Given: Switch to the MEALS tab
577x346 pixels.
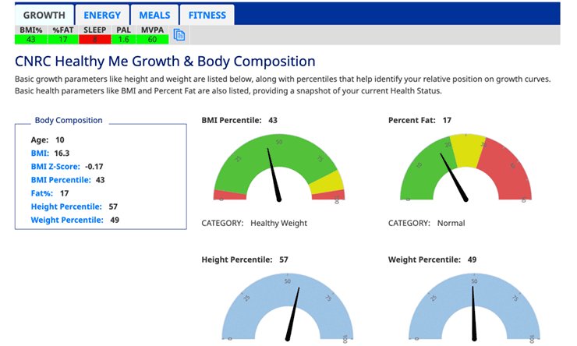Looking at the screenshot, I should click(x=154, y=15).
